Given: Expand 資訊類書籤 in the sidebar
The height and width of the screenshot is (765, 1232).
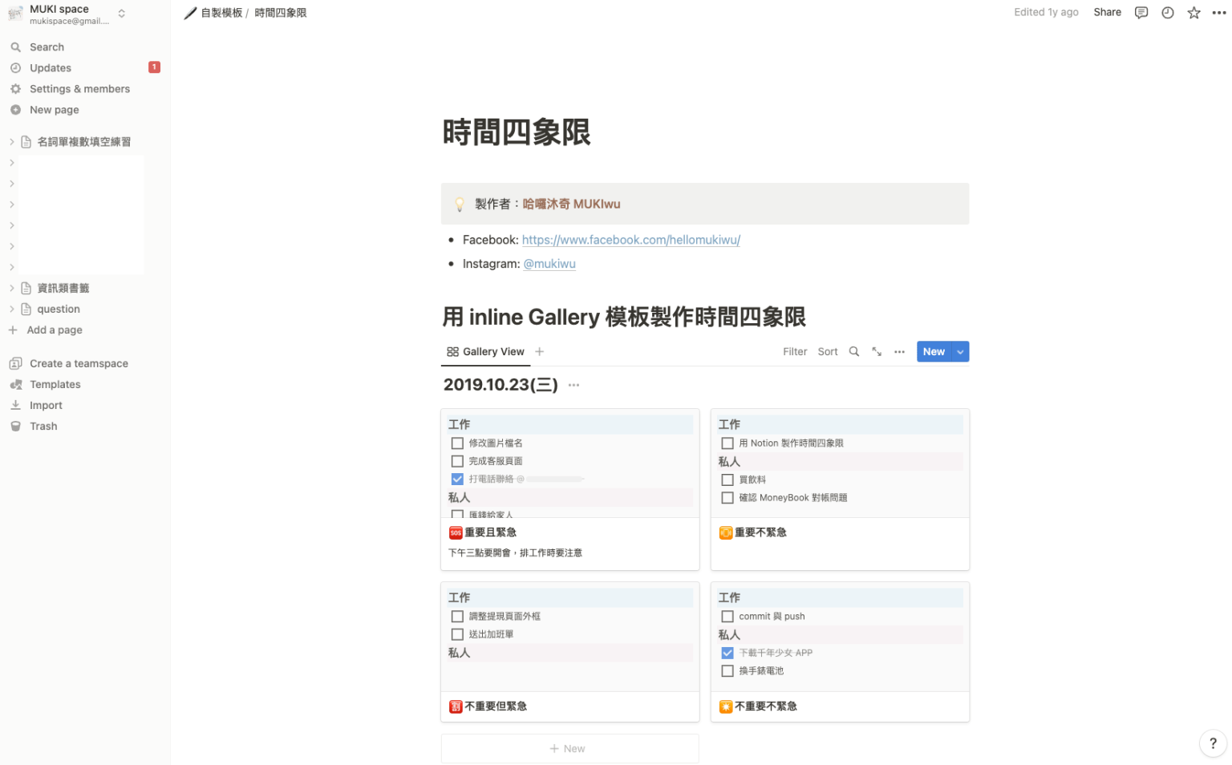Looking at the screenshot, I should [x=11, y=287].
